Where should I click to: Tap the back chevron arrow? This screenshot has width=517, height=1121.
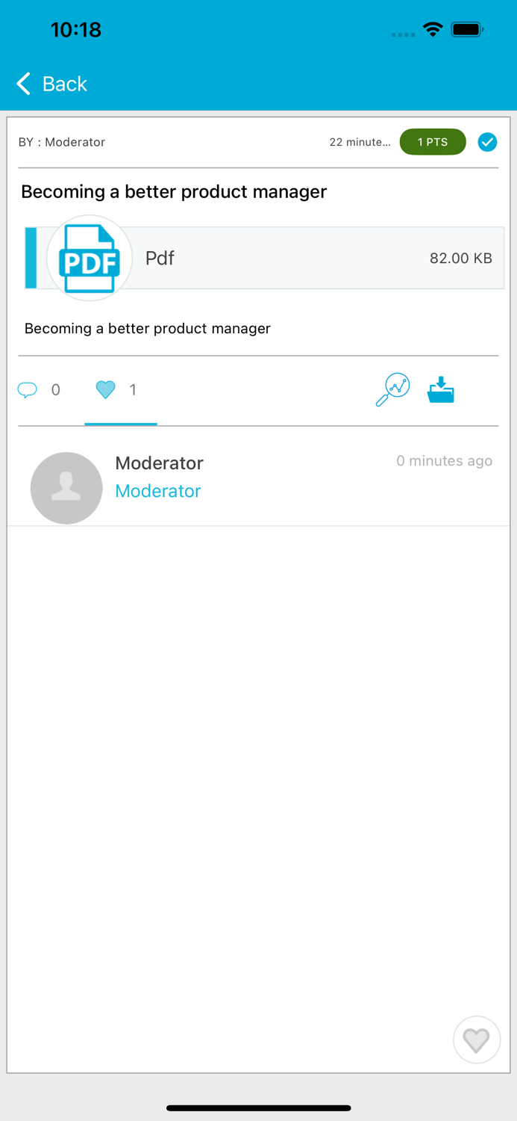(x=22, y=83)
